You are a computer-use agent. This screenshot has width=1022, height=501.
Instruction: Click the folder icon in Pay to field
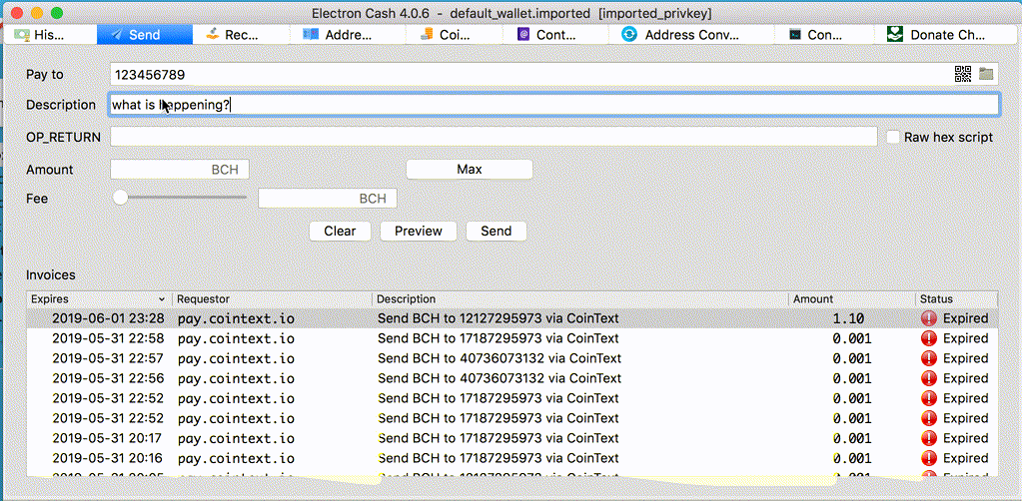pyautogui.click(x=985, y=74)
